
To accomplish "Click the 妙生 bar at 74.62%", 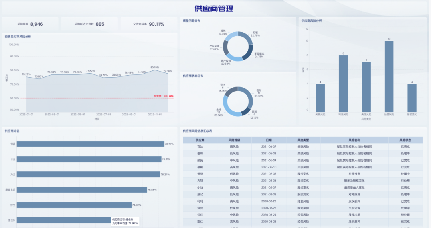I will 74,205.
